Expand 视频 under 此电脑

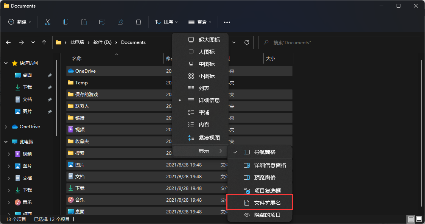9,154
